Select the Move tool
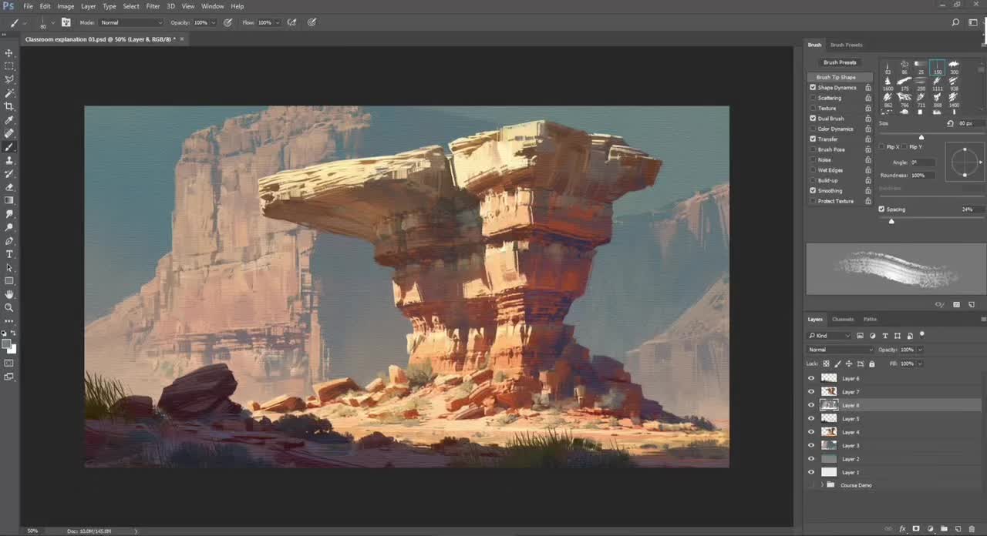 coord(9,53)
